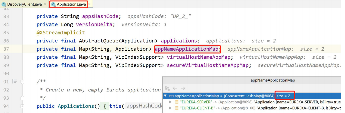The image size is (345, 113).
Task: Select the appNameApplicationMap ConcurrentHashMap@8064 row
Action: [252, 96]
